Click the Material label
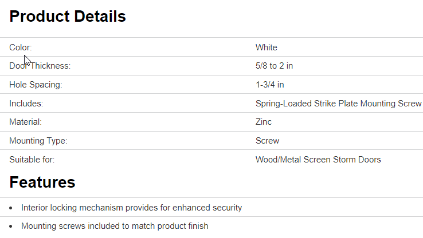This screenshot has height=238, width=423. coord(25,122)
